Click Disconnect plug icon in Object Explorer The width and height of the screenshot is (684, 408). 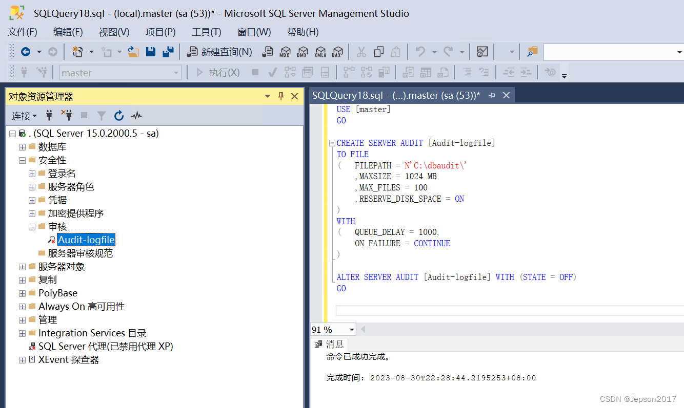66,115
